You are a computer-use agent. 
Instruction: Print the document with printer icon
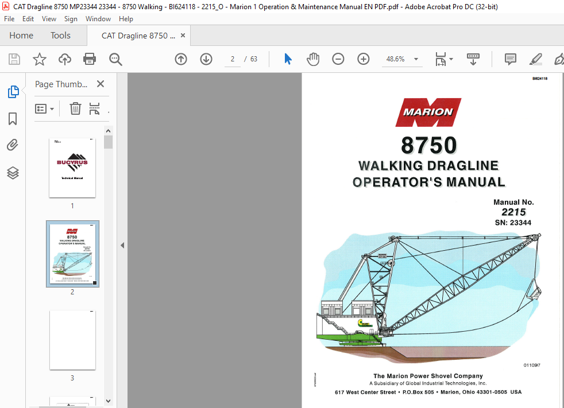pyautogui.click(x=90, y=59)
